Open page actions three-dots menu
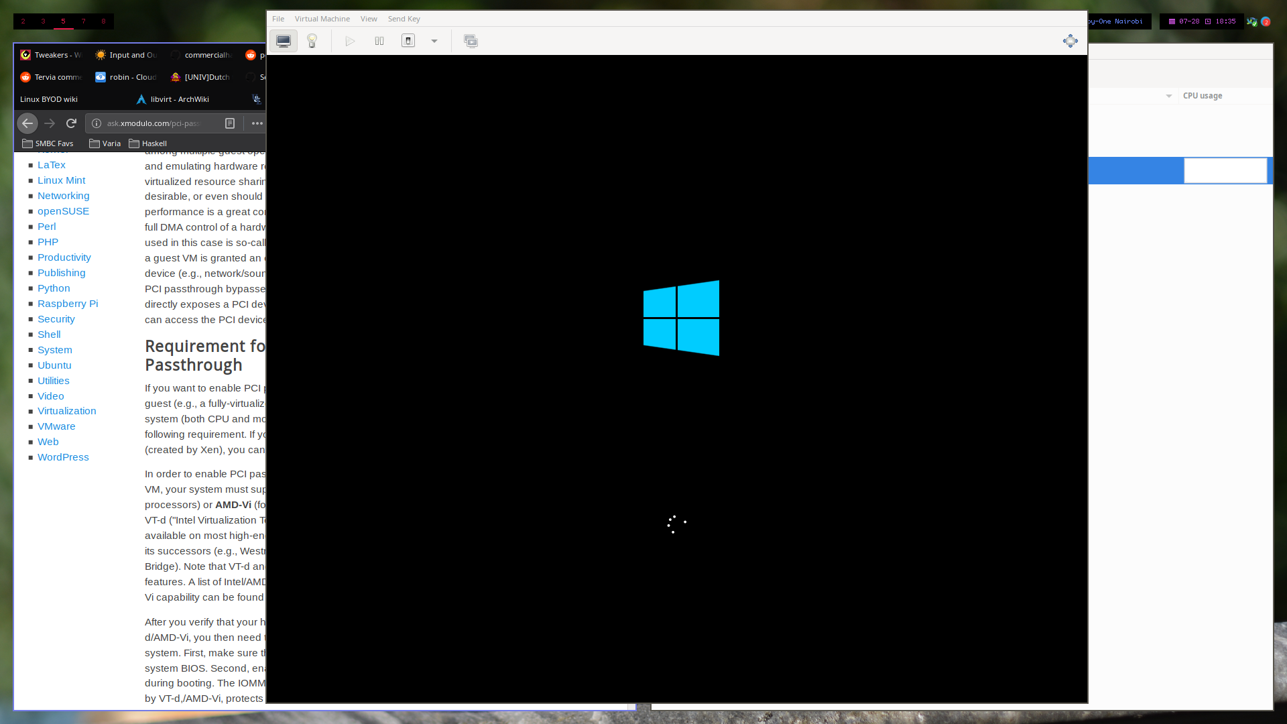The height and width of the screenshot is (724, 1287). point(257,123)
